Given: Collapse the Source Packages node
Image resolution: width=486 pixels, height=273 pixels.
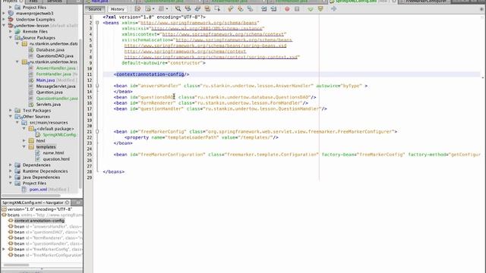Looking at the screenshot, I should [11, 37].
